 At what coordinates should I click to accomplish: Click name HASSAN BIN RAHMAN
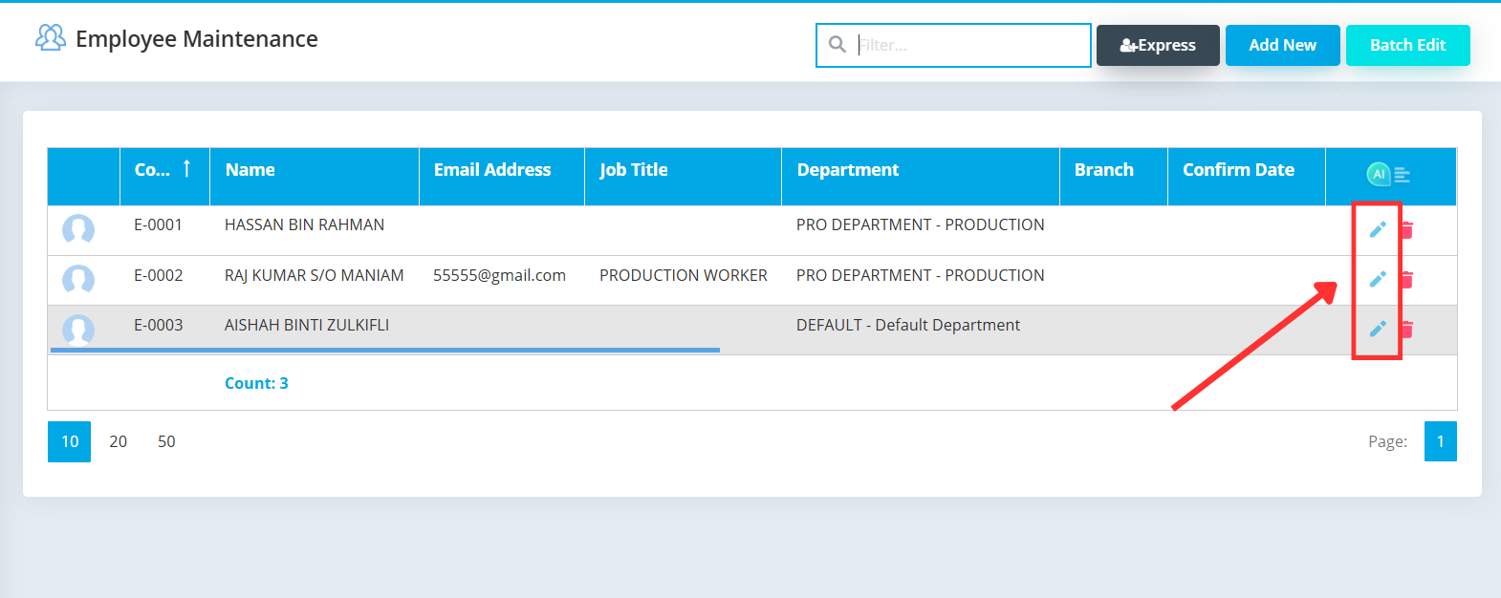(x=304, y=224)
